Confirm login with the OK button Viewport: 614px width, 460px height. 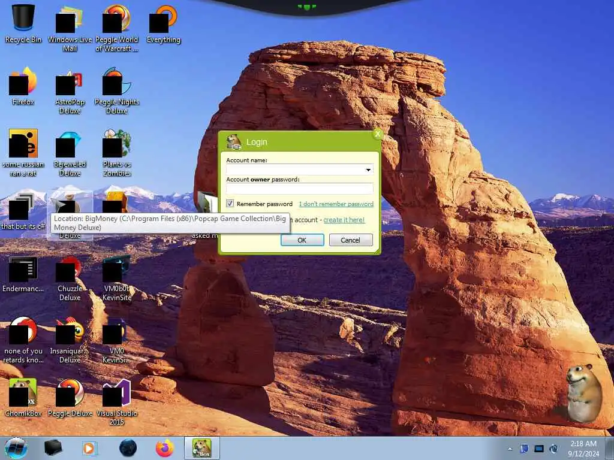click(x=302, y=240)
